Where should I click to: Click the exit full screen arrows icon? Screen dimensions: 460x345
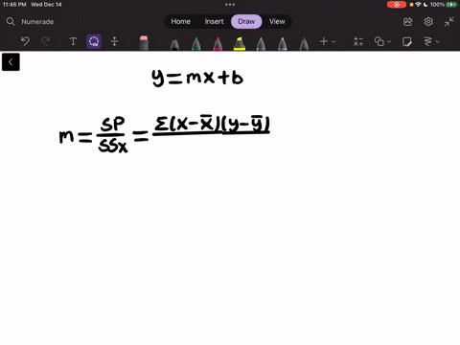448,22
